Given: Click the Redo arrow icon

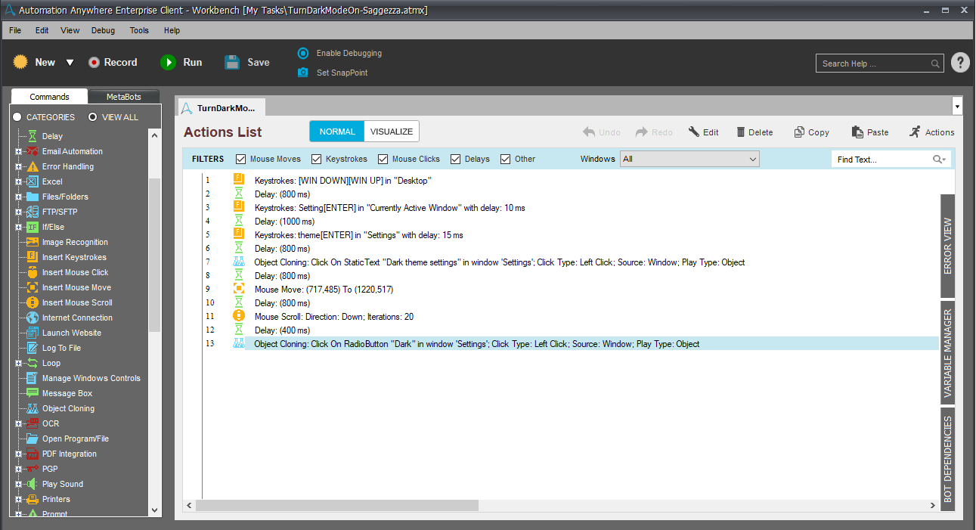Looking at the screenshot, I should pos(642,132).
